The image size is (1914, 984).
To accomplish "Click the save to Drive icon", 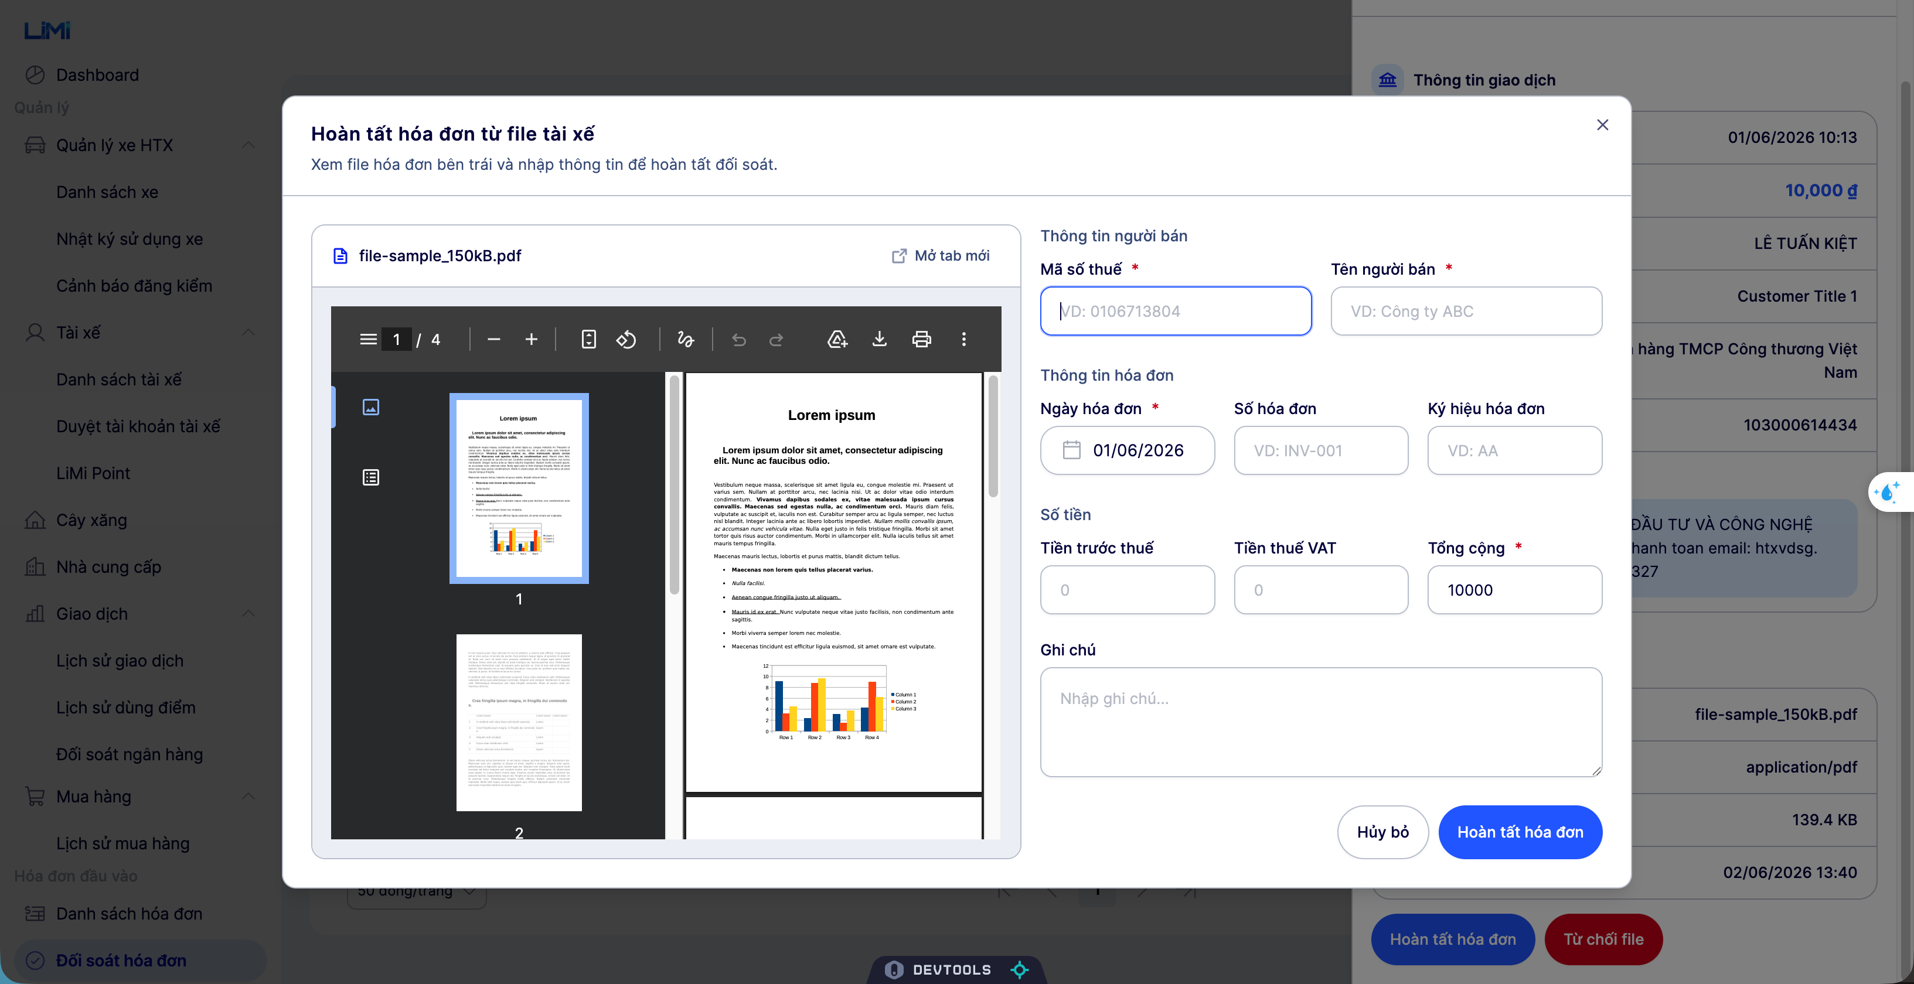I will 837,339.
